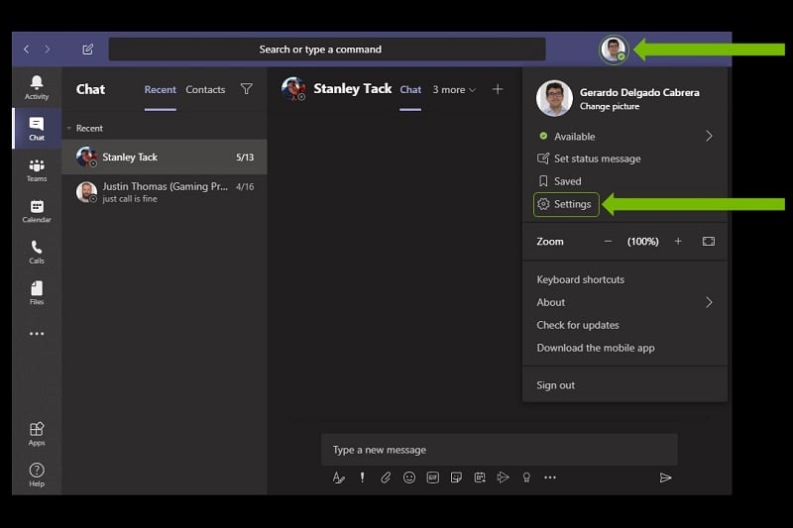Viewport: 793px width, 528px height.
Task: Open Help in the sidebar
Action: tap(37, 475)
